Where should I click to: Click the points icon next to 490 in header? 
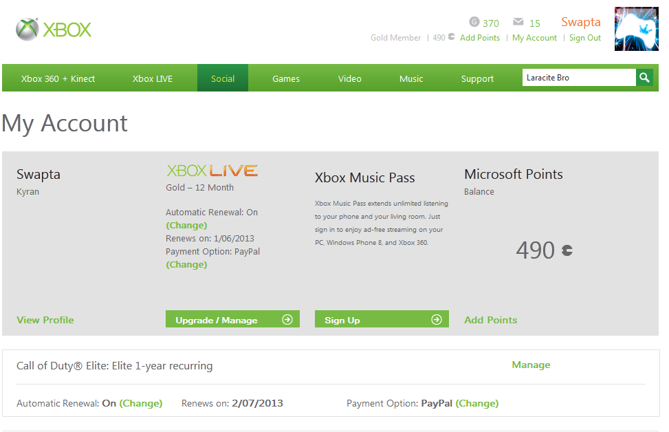[452, 37]
